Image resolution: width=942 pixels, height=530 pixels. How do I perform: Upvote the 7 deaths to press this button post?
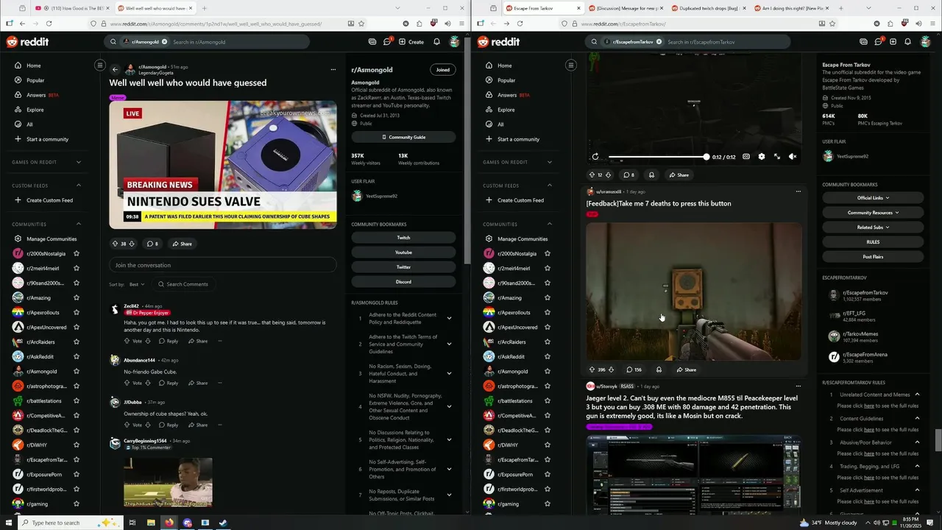coord(592,370)
